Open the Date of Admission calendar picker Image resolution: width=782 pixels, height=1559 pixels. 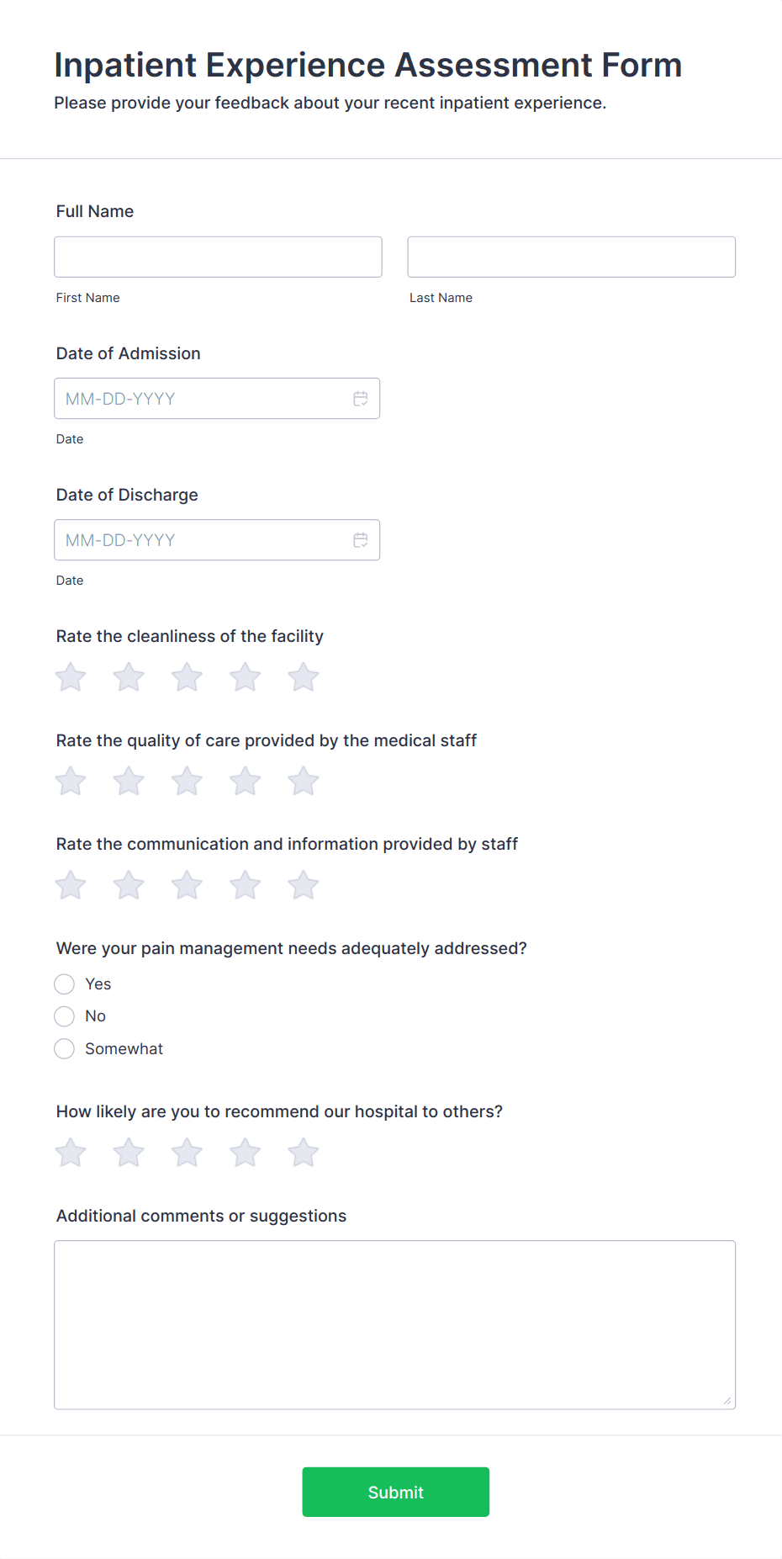pyautogui.click(x=361, y=398)
